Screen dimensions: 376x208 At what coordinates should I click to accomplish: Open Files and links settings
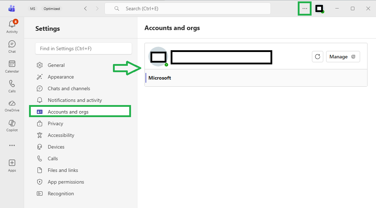click(63, 171)
